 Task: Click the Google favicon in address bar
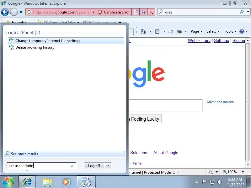tap(29, 12)
